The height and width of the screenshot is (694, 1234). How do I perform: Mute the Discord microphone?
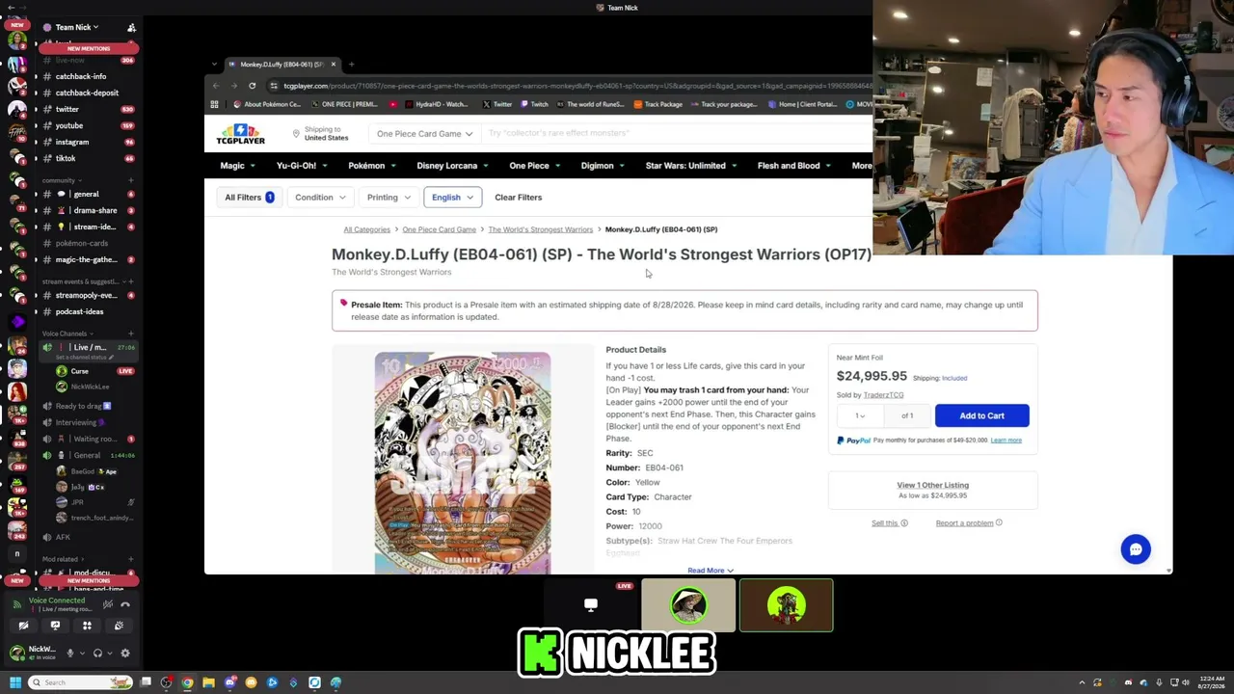69,653
